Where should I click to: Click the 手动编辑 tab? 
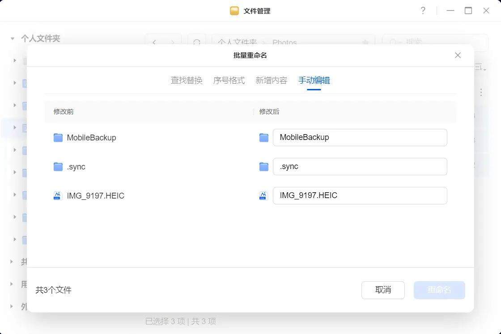point(314,80)
